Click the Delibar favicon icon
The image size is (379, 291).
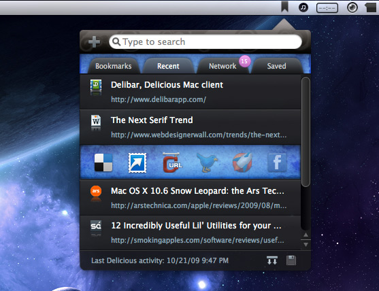pyautogui.click(x=96, y=85)
